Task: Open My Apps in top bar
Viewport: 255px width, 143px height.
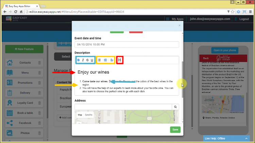Action: point(175,19)
